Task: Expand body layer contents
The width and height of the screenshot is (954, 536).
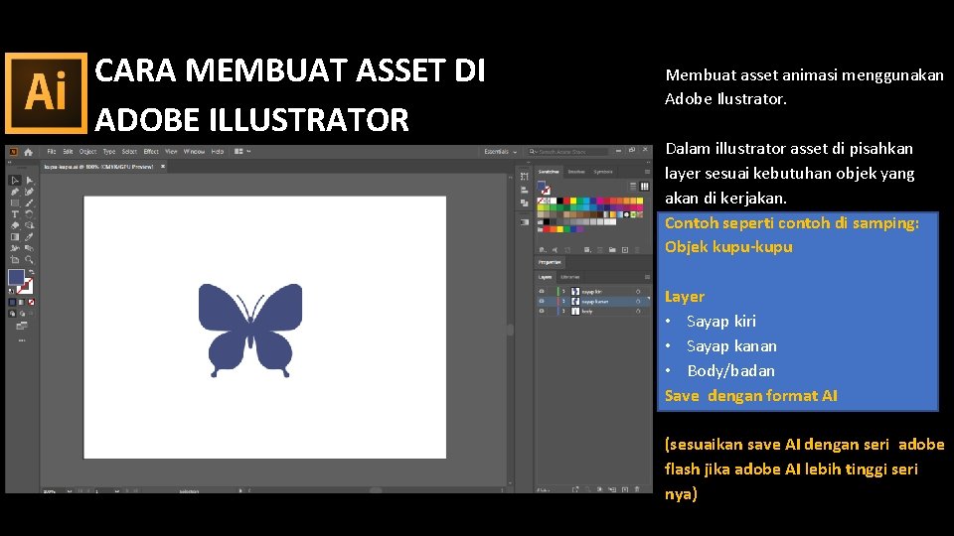Action: [x=563, y=311]
